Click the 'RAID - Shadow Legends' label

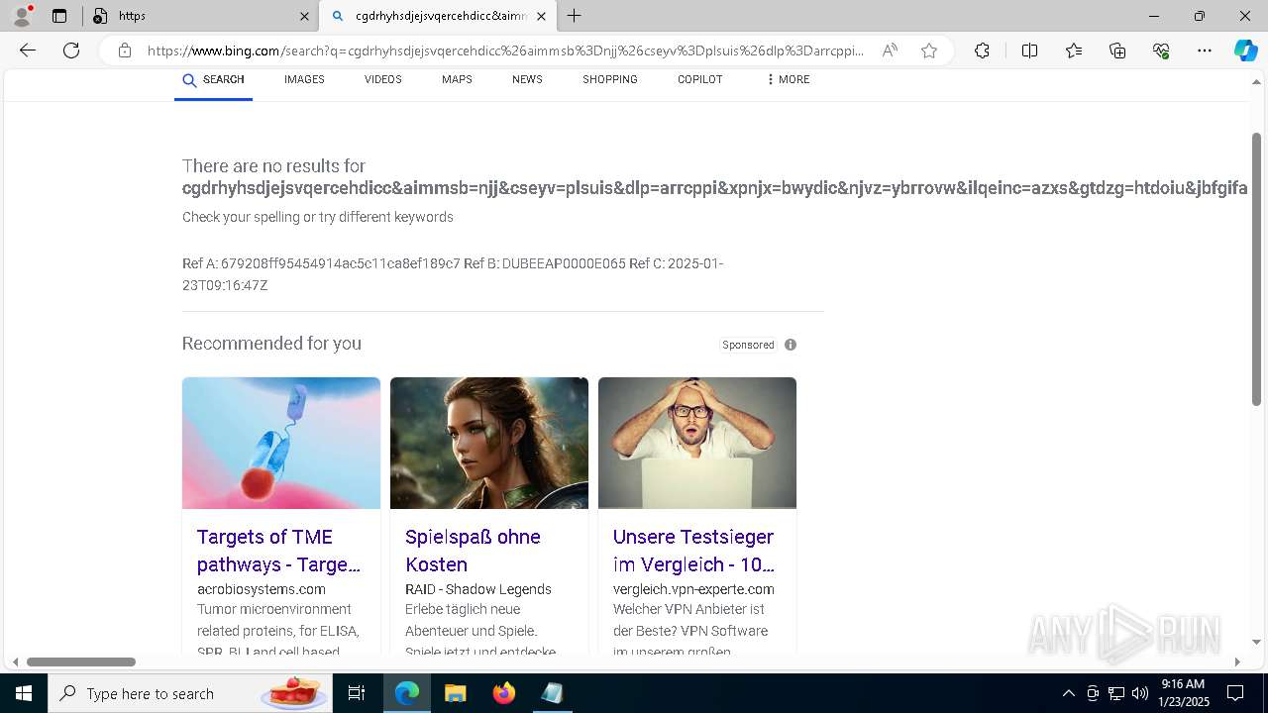point(477,589)
